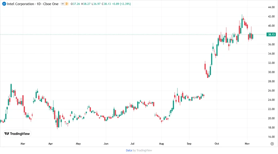Click the May label on time axis

point(78,143)
